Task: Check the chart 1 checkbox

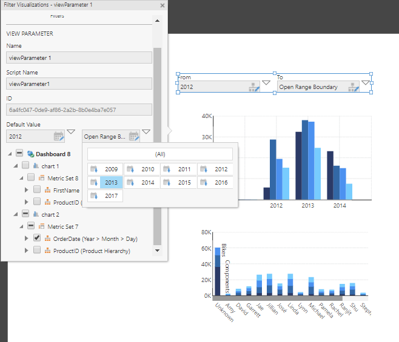Action: tap(25, 165)
